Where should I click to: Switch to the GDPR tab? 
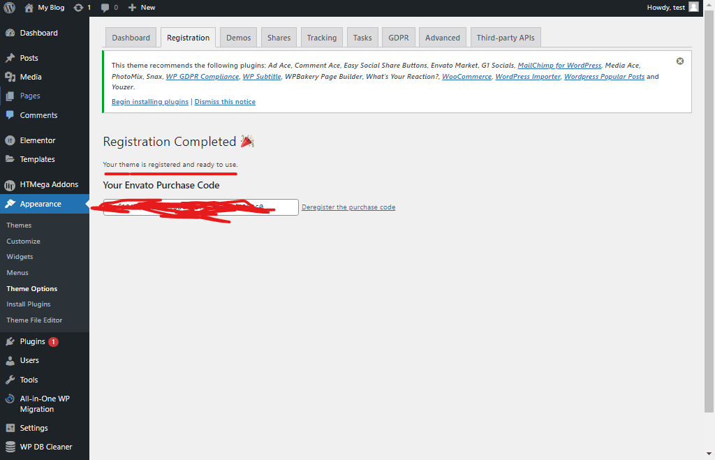click(x=399, y=38)
